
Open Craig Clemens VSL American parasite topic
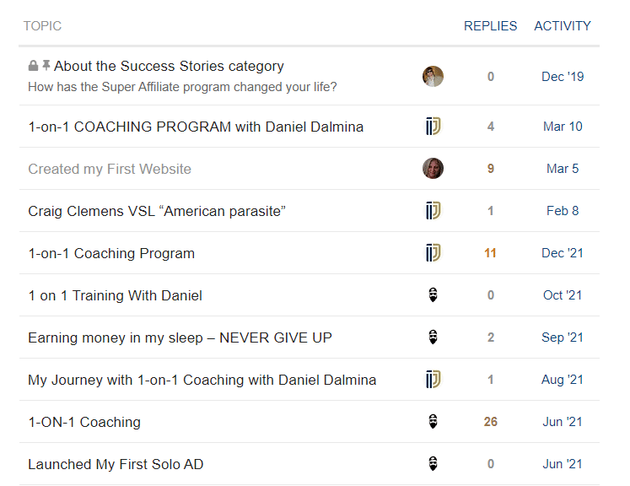157,211
